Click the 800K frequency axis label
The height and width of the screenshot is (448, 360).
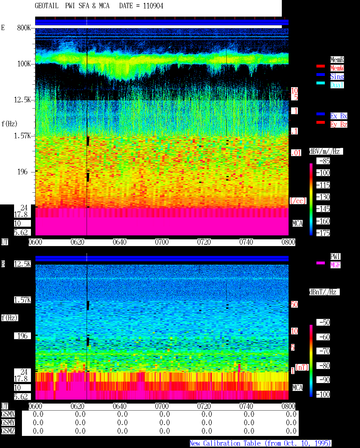click(24, 28)
